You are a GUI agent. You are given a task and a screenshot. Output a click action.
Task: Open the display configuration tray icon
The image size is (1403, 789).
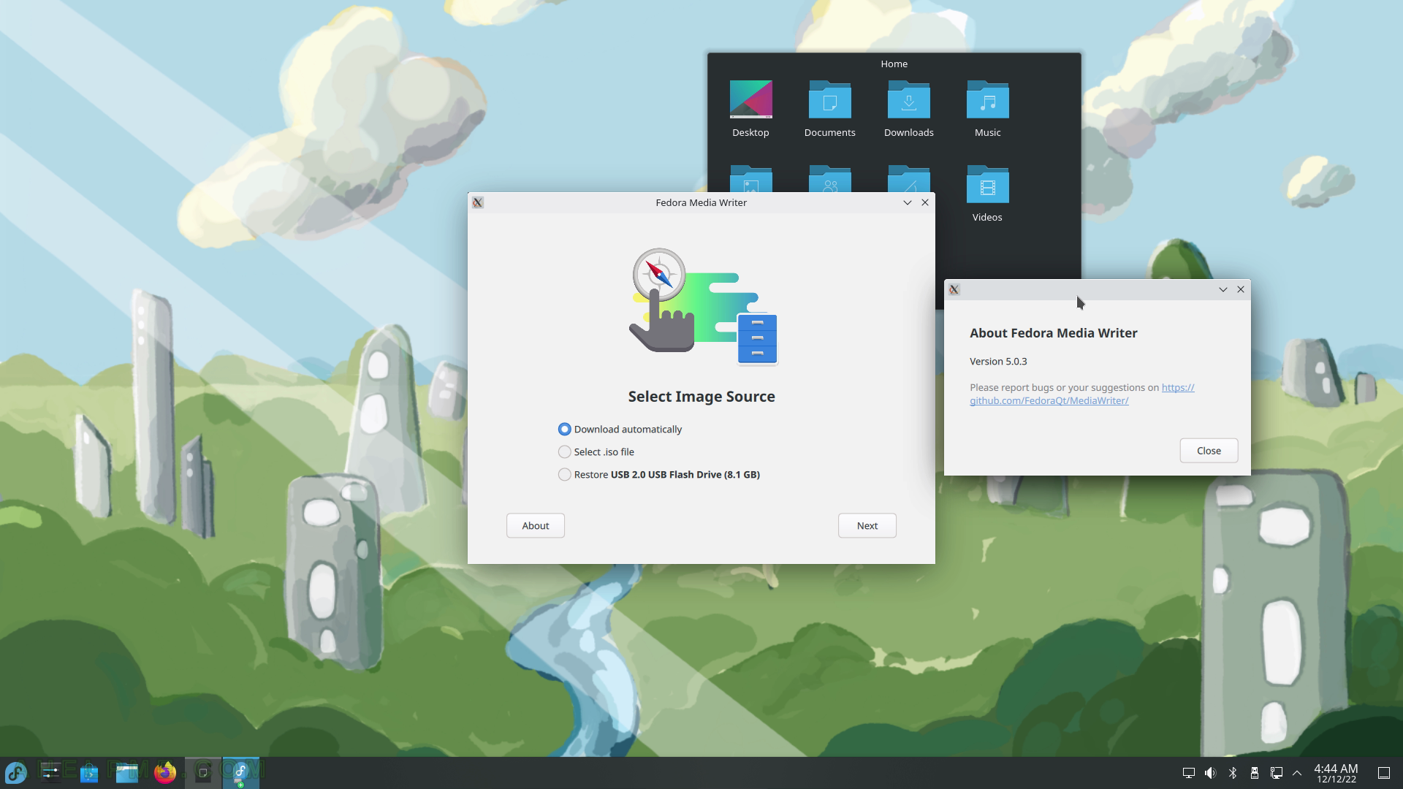(1189, 773)
